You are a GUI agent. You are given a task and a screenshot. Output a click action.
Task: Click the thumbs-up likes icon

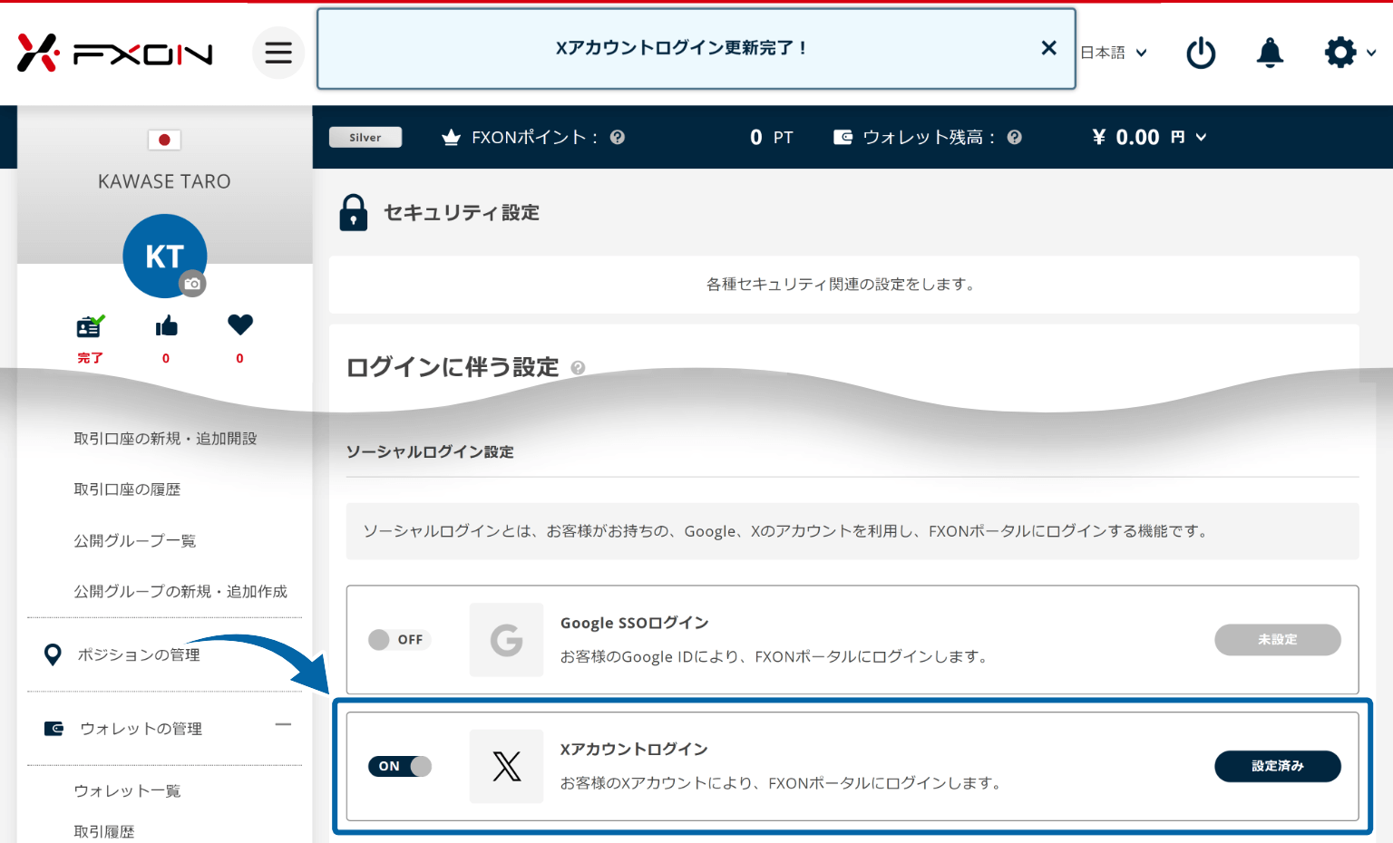point(166,325)
